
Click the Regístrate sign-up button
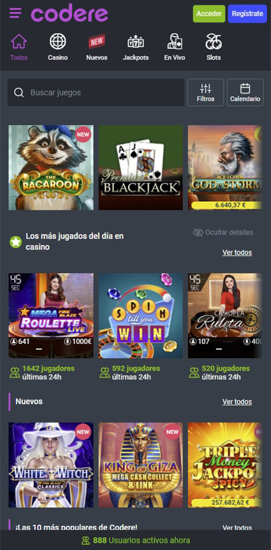[248, 14]
